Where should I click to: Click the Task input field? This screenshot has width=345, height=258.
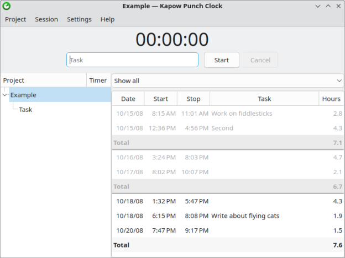132,60
